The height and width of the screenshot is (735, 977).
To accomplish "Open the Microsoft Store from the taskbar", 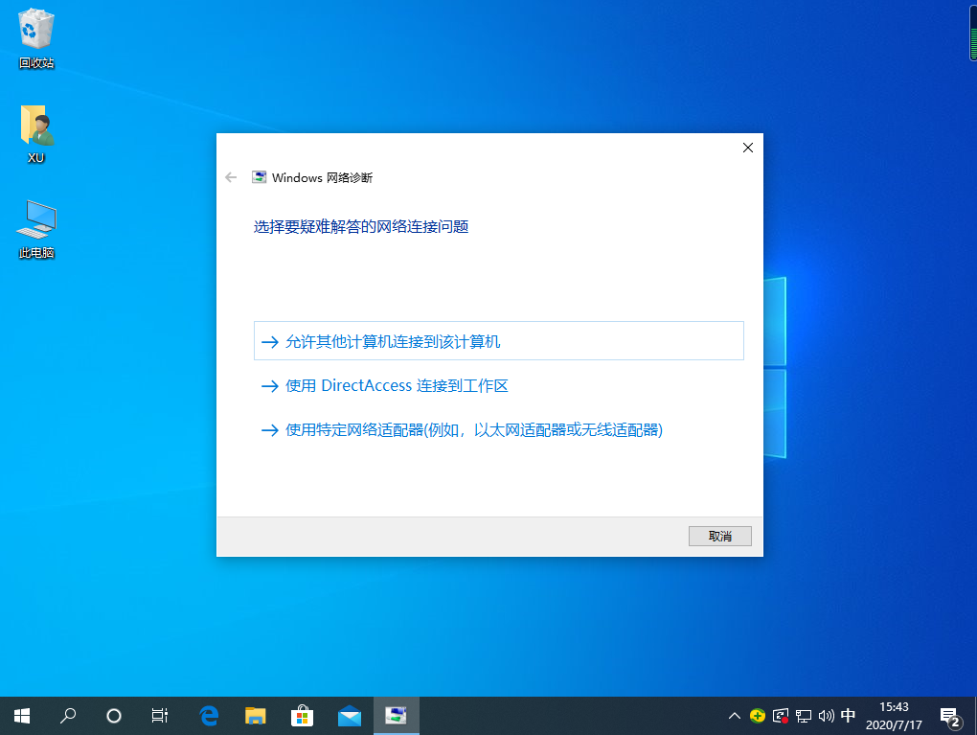I will (302, 715).
